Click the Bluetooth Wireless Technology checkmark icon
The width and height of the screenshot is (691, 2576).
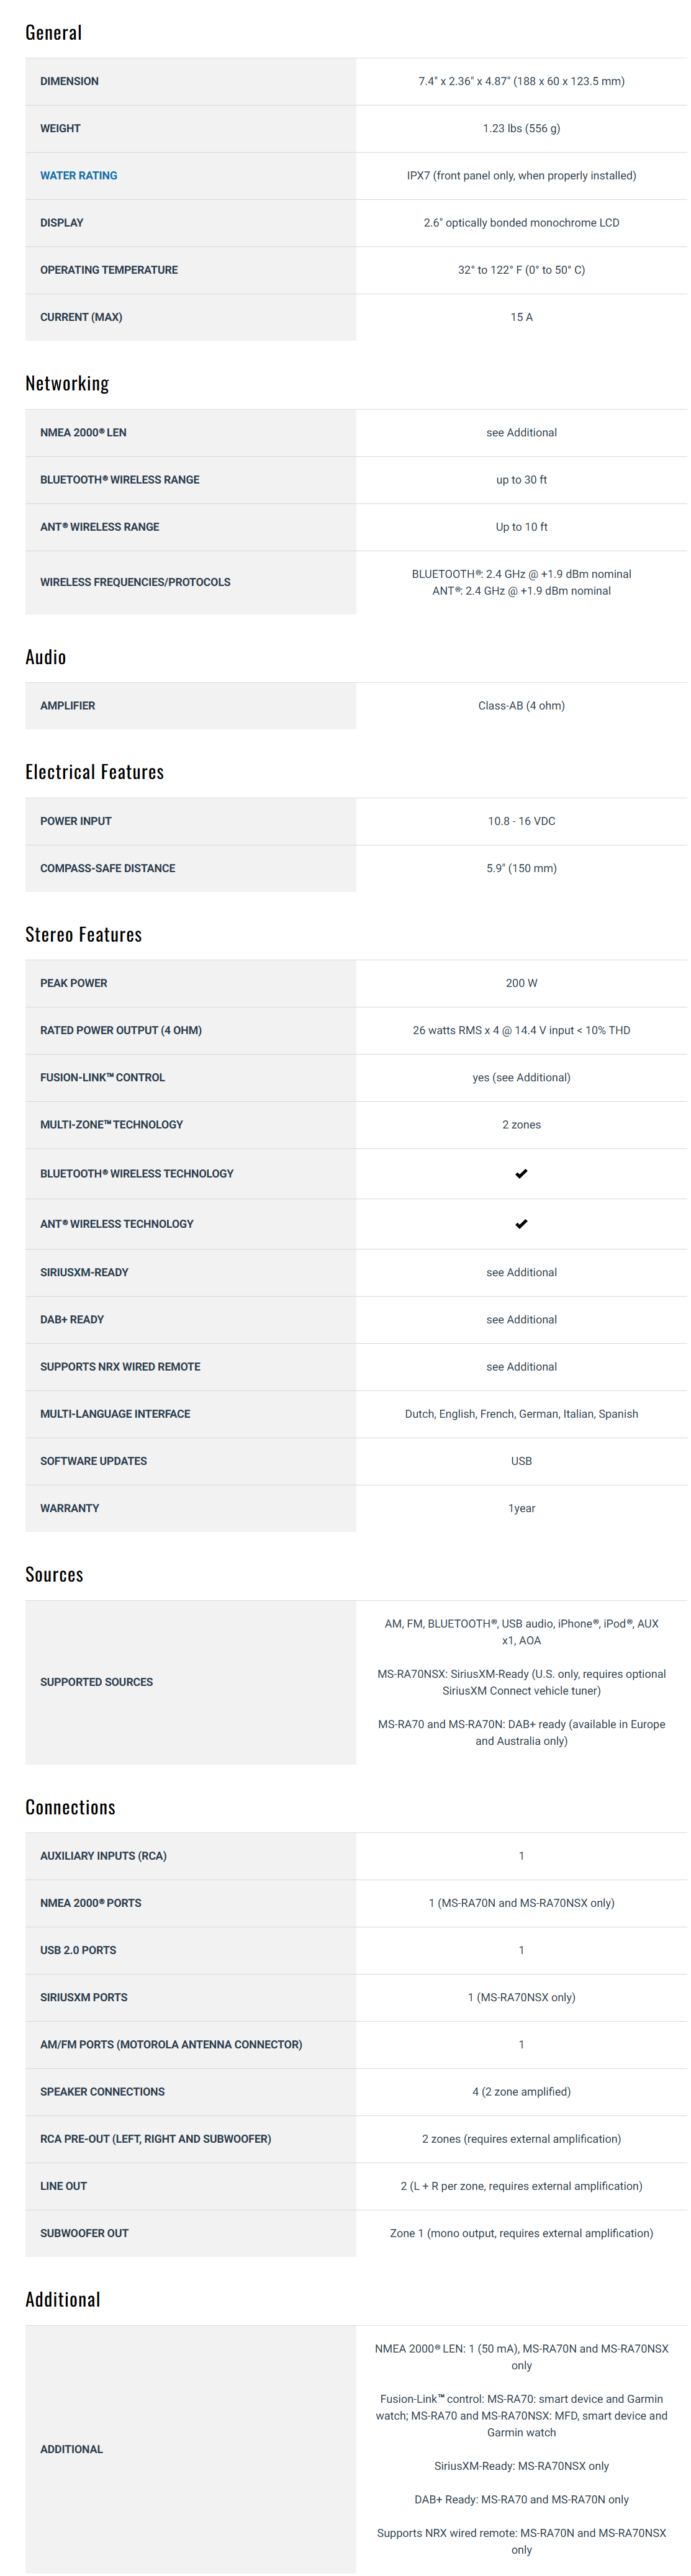(521, 1174)
